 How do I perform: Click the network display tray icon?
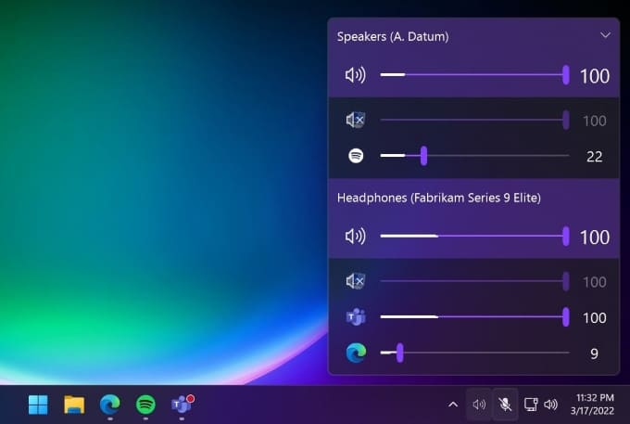pos(531,405)
